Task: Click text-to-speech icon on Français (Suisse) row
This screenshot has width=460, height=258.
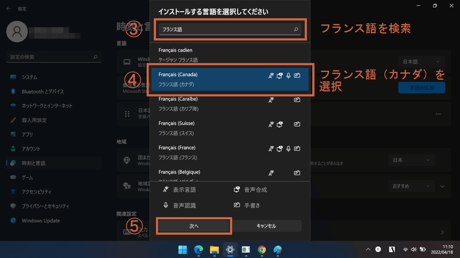Action: (280, 124)
